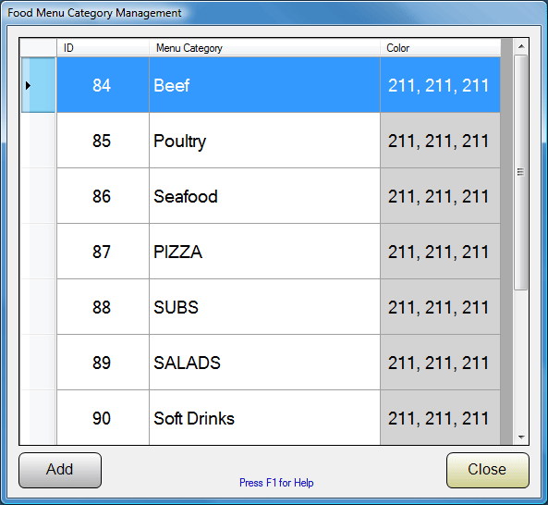Click the PIZZA category name
548x505 pixels.
click(177, 252)
